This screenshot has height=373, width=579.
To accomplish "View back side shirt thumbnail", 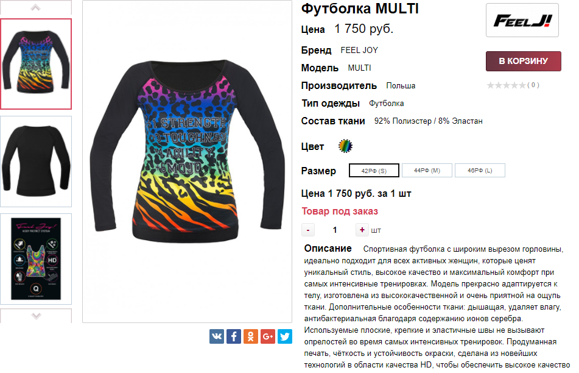I will [36, 162].
